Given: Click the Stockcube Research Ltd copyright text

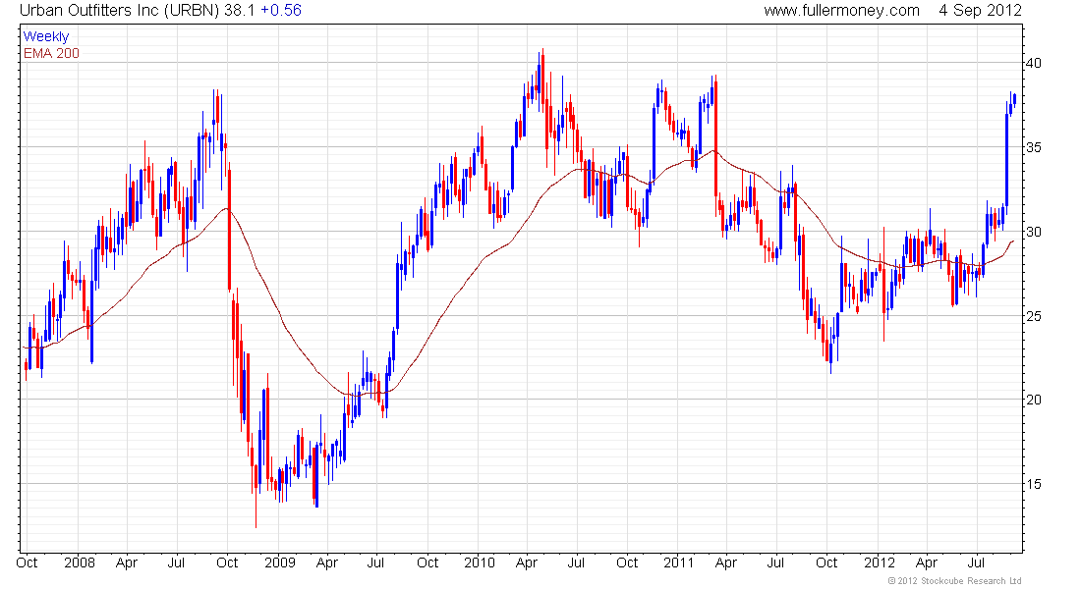Looking at the screenshot, I should coord(954,581).
